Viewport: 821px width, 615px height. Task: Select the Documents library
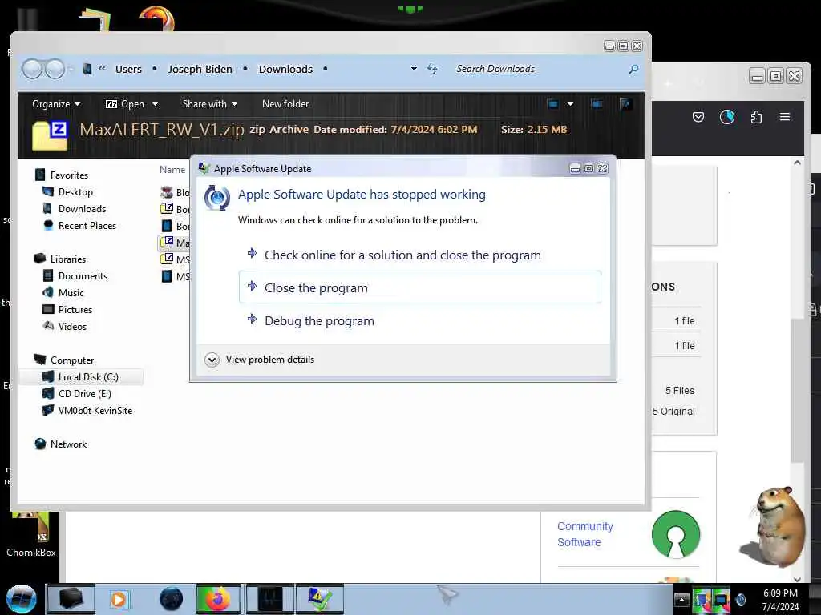tap(83, 276)
